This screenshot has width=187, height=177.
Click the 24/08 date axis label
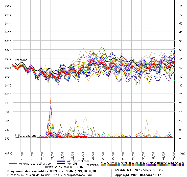(83, 156)
